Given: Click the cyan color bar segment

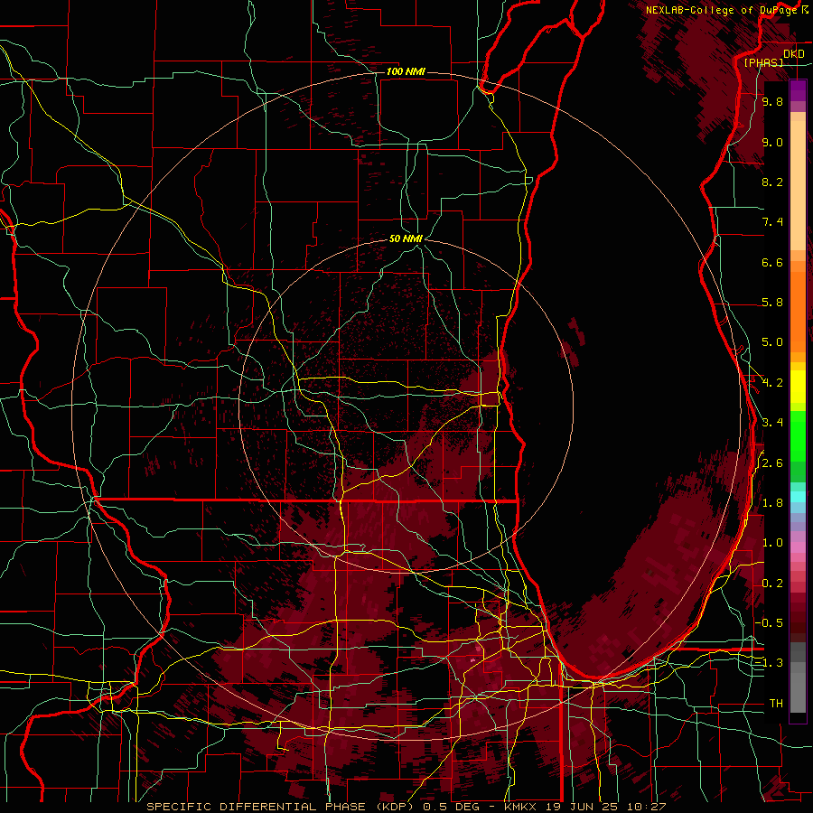Looking at the screenshot, I should (x=798, y=497).
